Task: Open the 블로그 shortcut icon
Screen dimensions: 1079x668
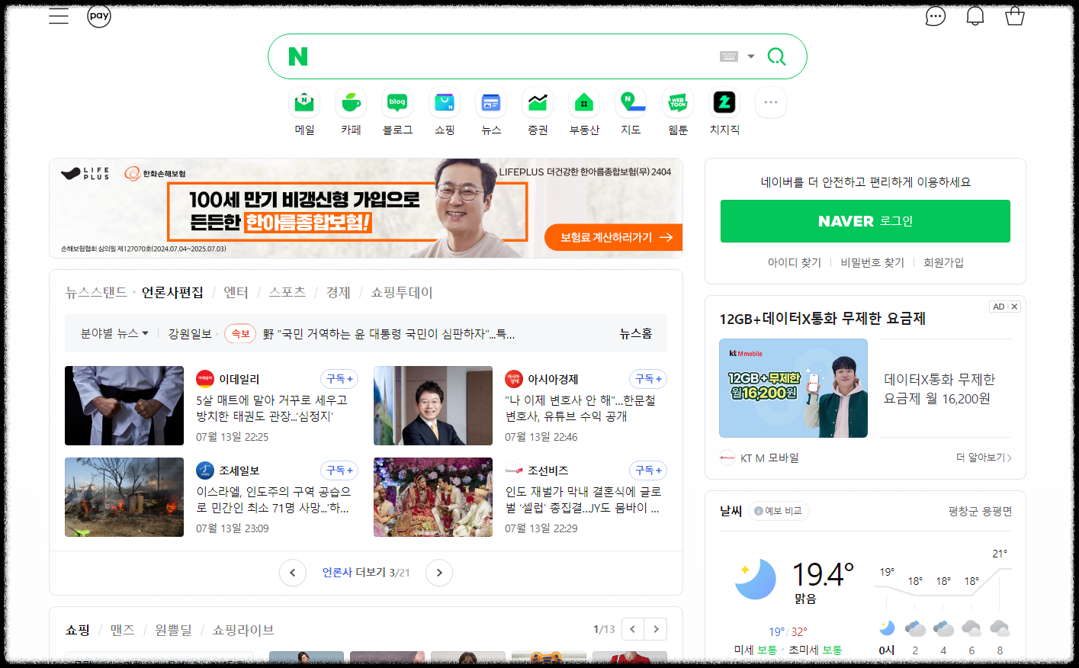Action: pos(397,102)
